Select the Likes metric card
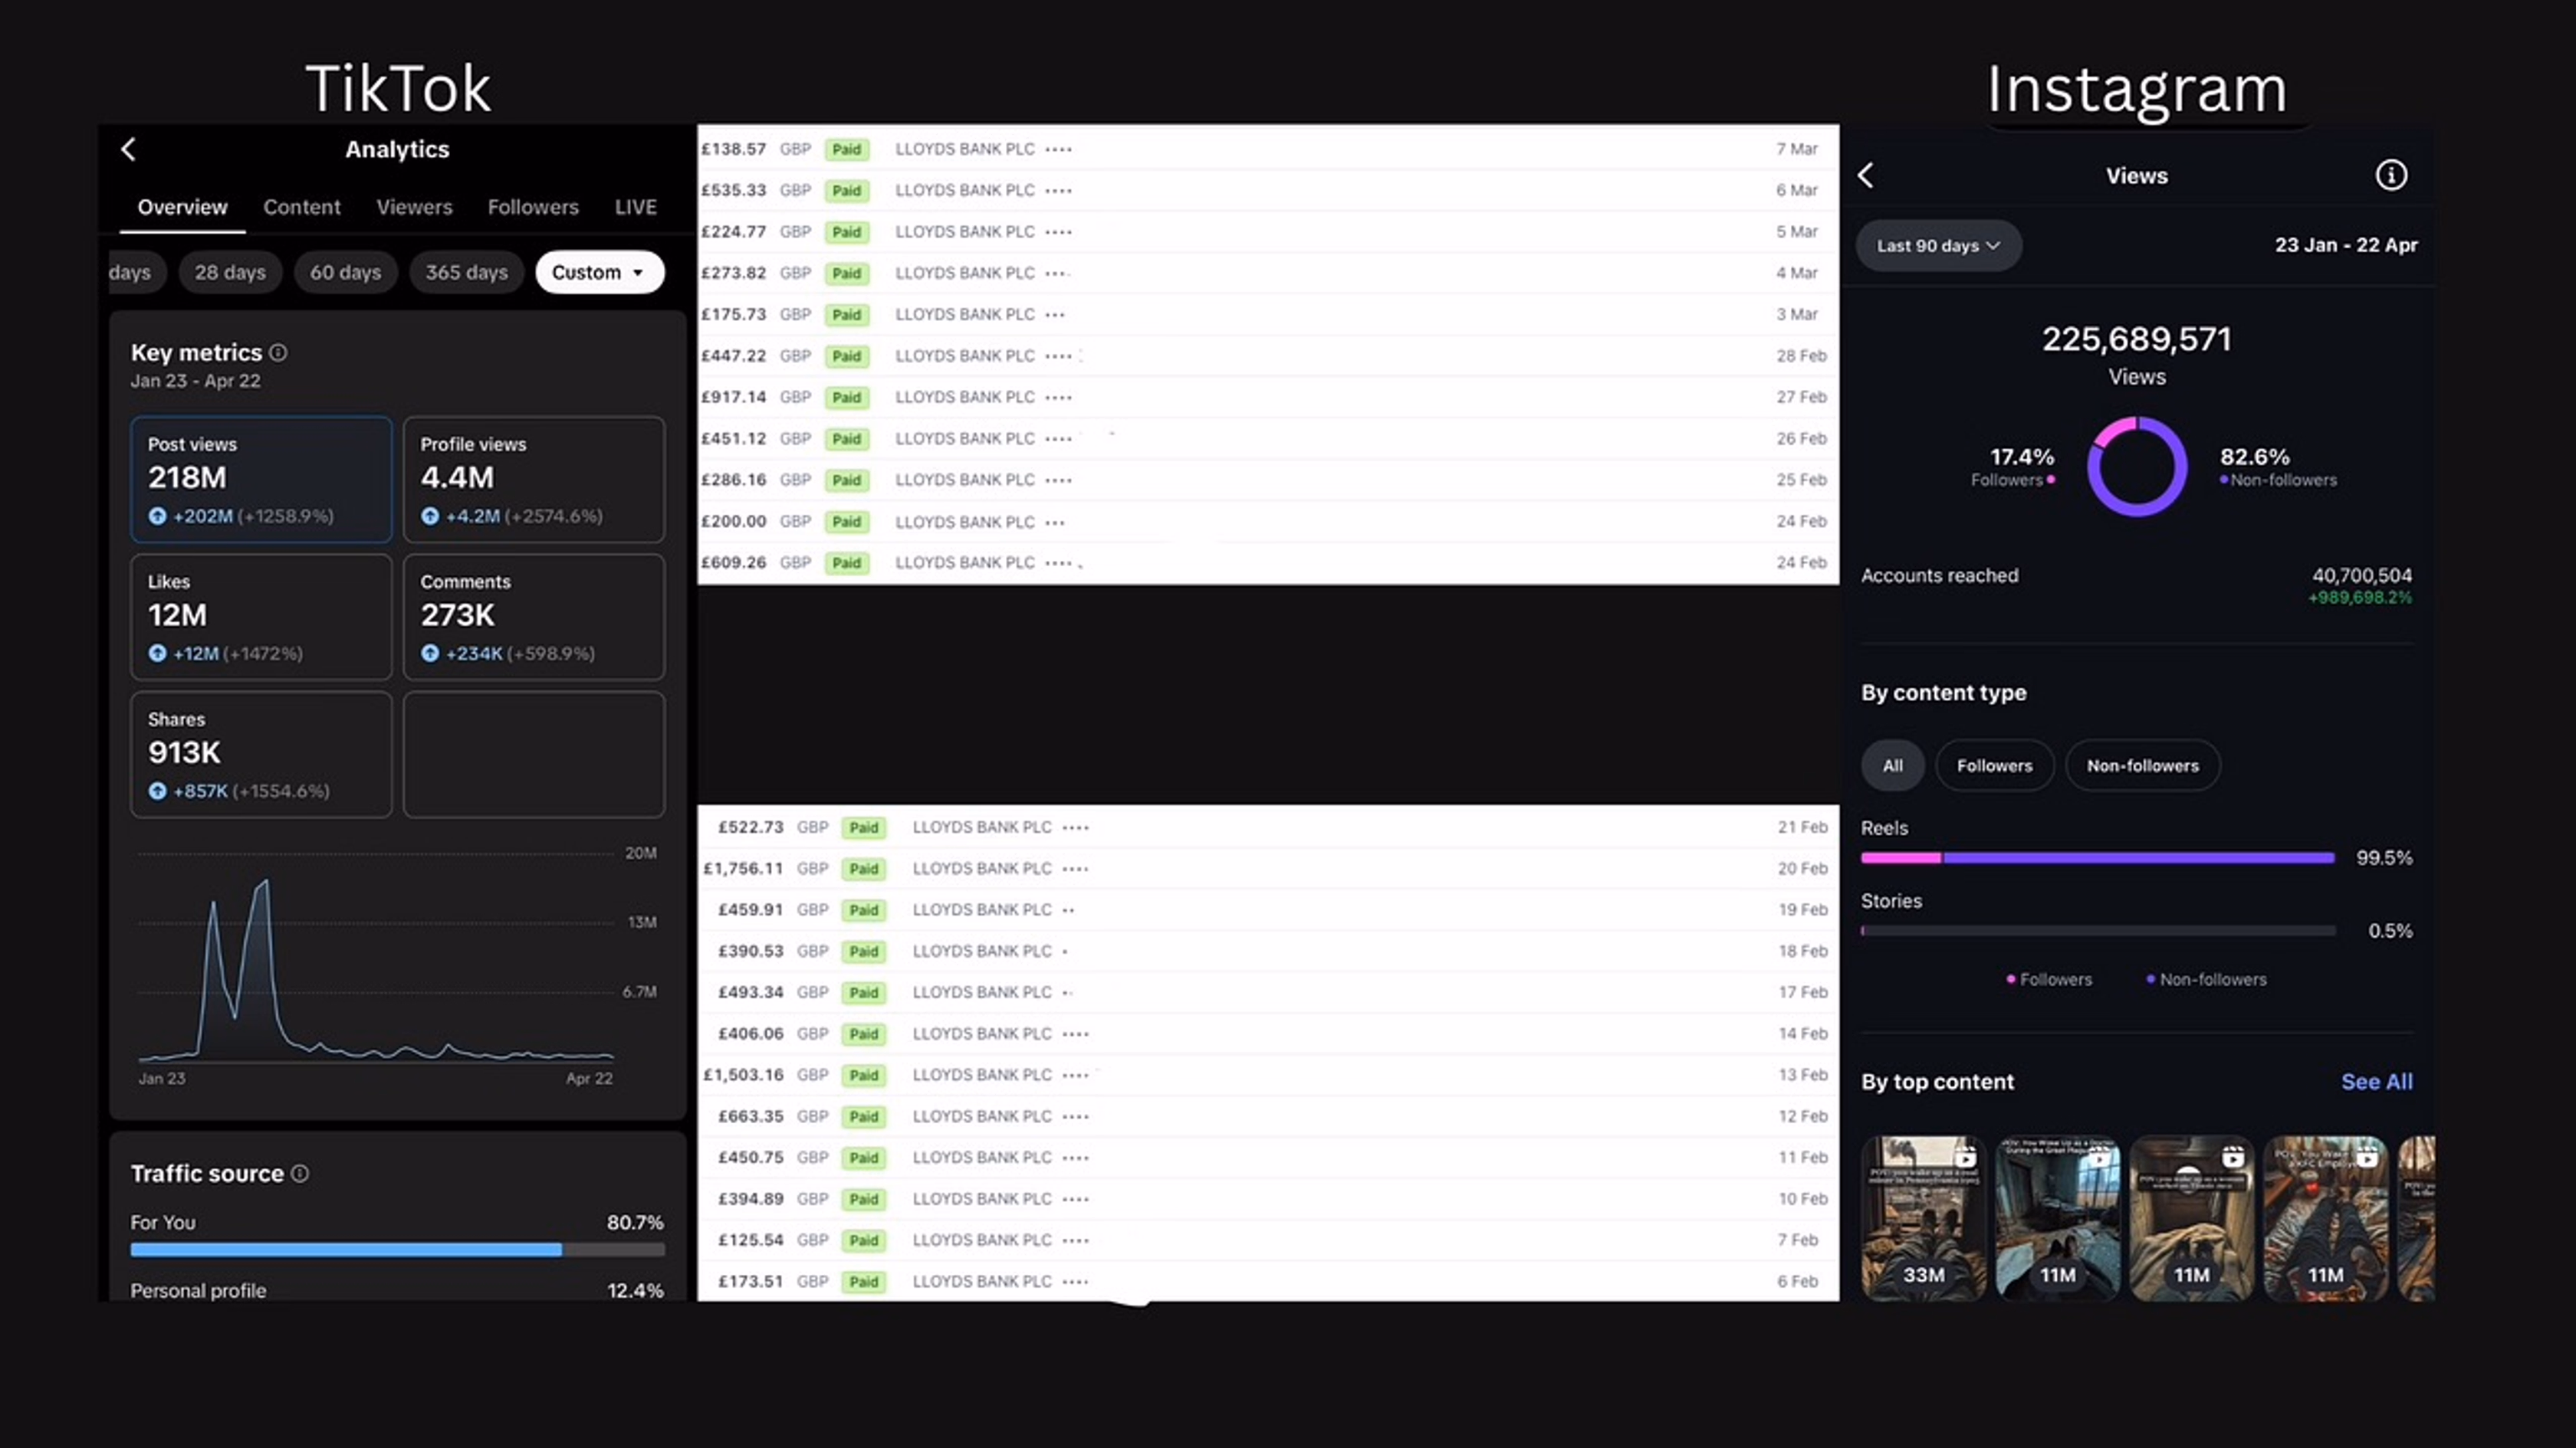Image resolution: width=2576 pixels, height=1448 pixels. pos(261,618)
